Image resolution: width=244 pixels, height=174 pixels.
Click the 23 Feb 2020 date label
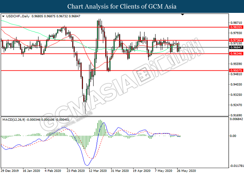point(76,171)
